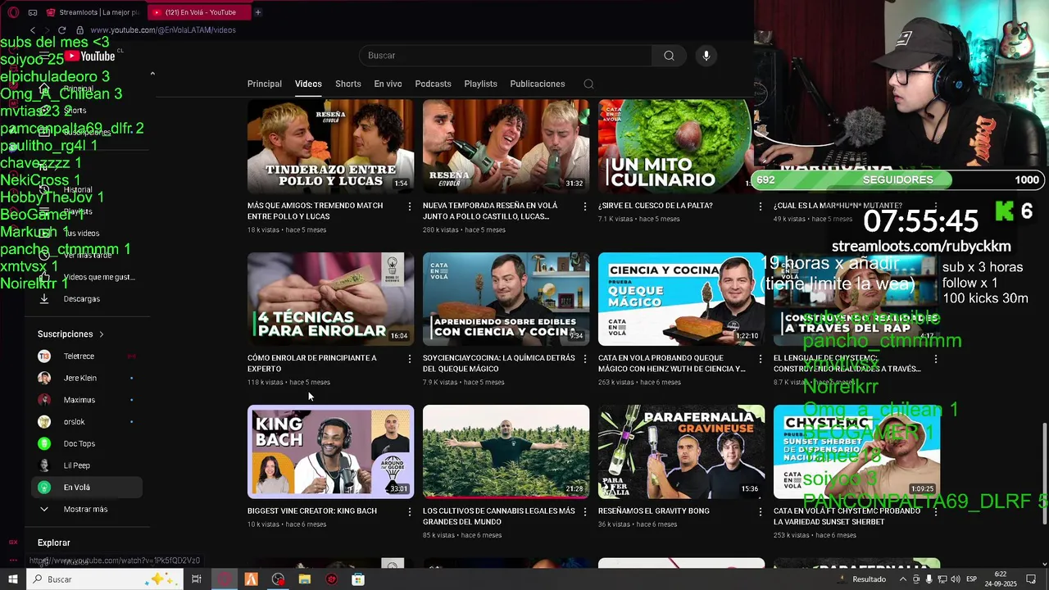The height and width of the screenshot is (590, 1049).
Task: Open title Los cultivos de cannabis legales
Action: point(499,516)
